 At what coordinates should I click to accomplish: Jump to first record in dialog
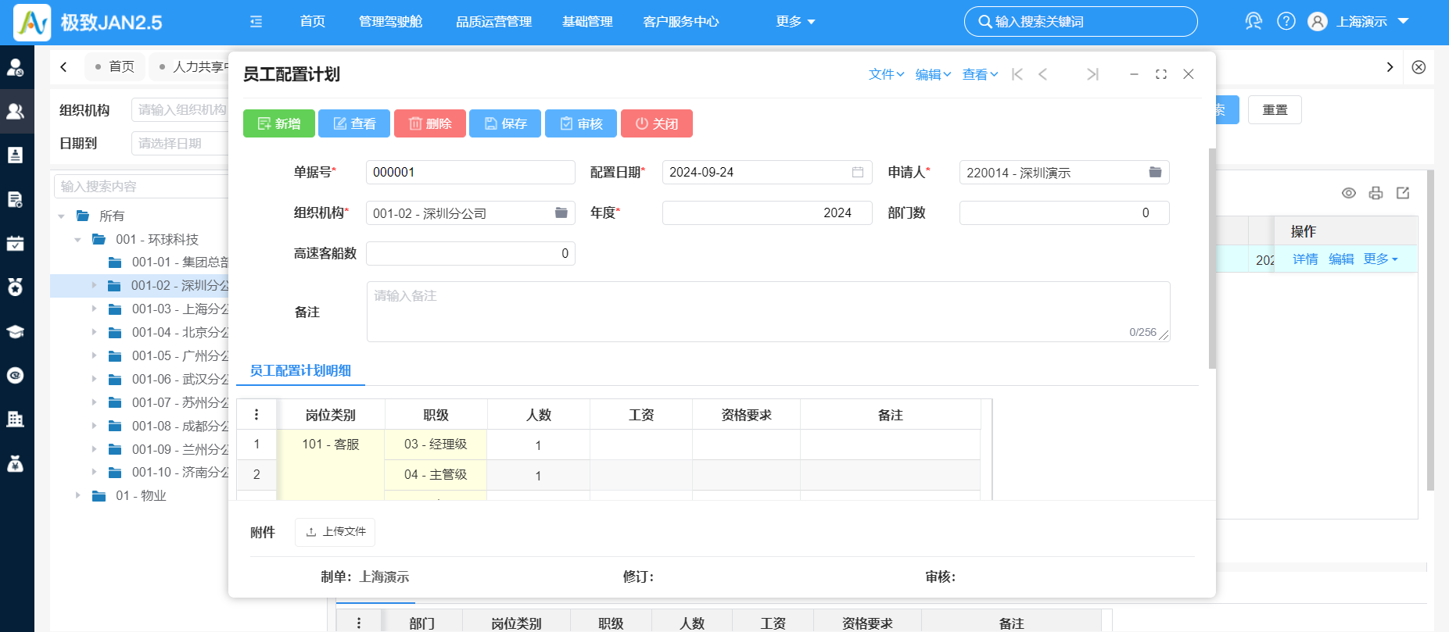pyautogui.click(x=1017, y=74)
